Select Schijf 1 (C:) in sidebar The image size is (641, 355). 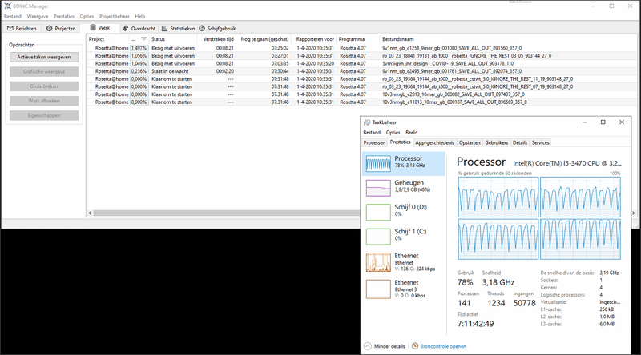tap(404, 236)
